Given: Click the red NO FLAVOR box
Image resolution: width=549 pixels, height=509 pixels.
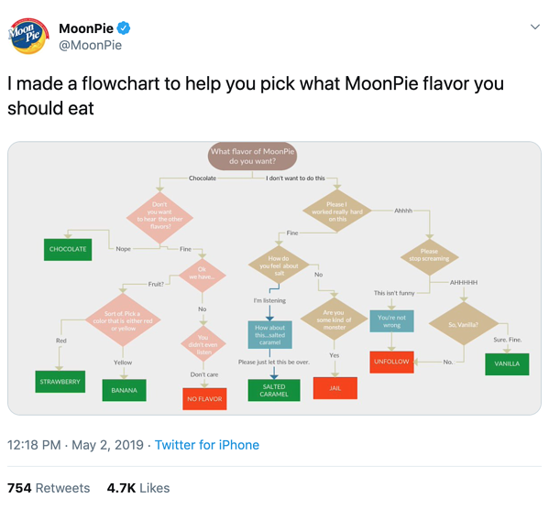Looking at the screenshot, I should [204, 399].
